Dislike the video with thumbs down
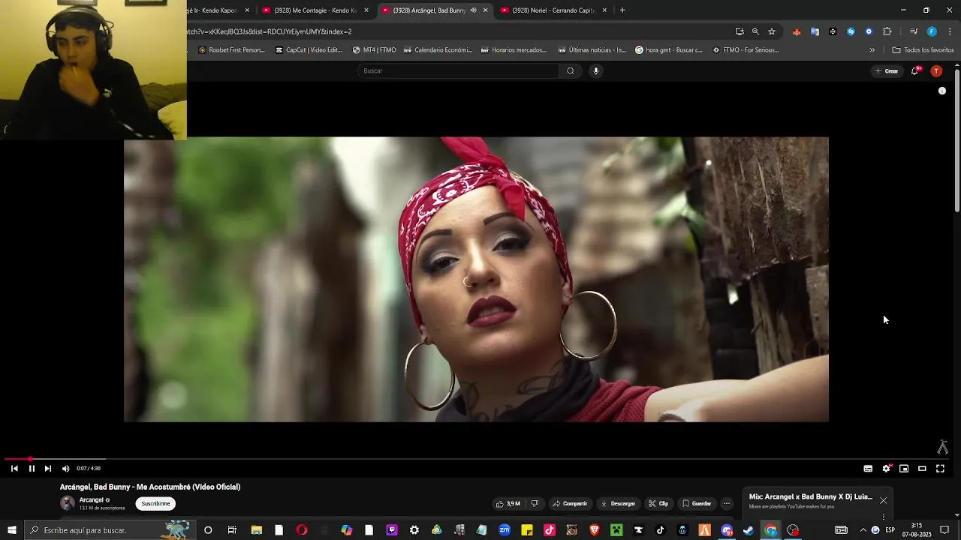This screenshot has height=540, width=961. click(535, 504)
